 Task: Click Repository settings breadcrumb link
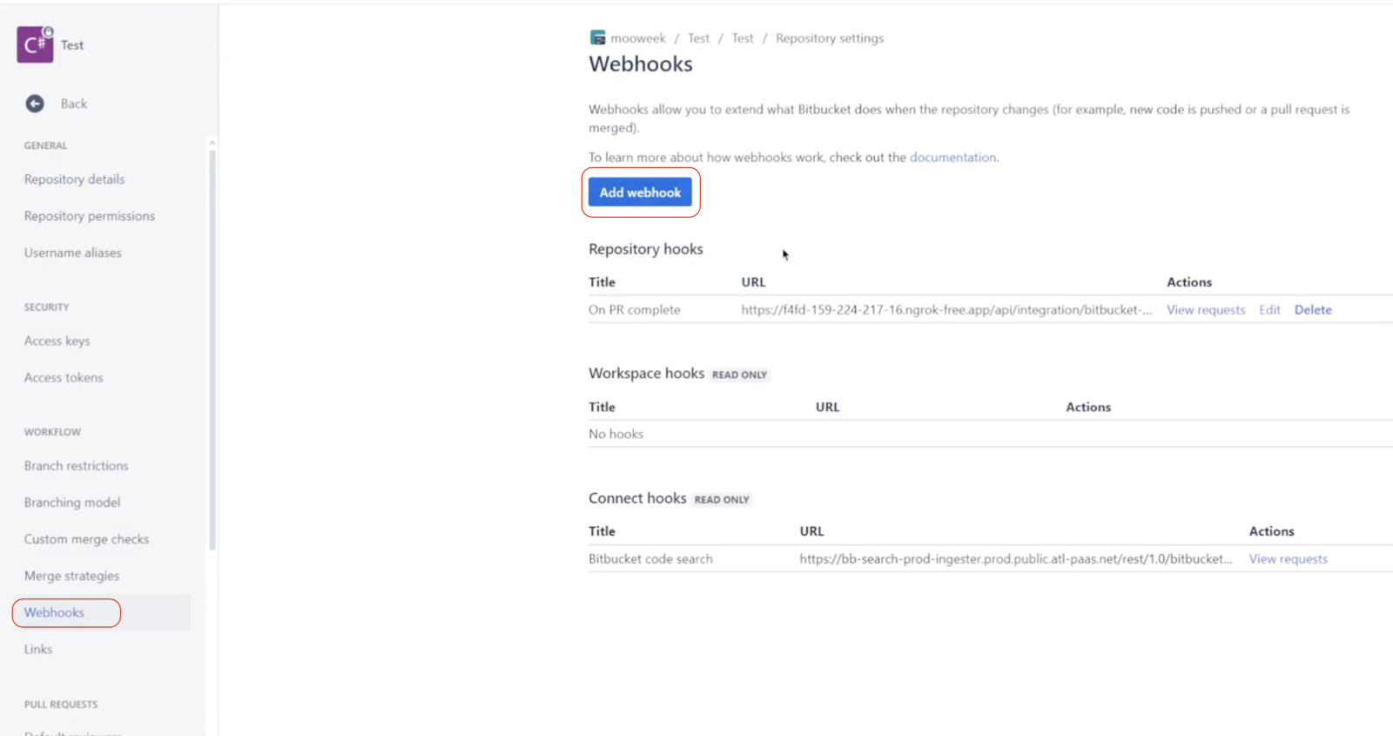(x=829, y=38)
